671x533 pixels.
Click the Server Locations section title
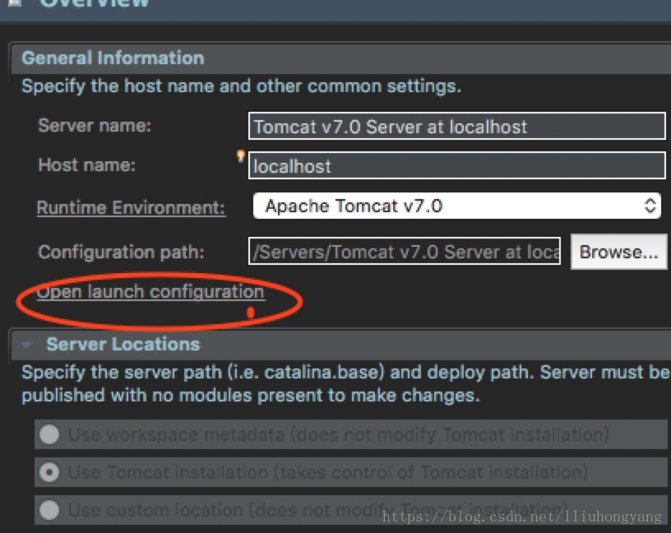(123, 345)
